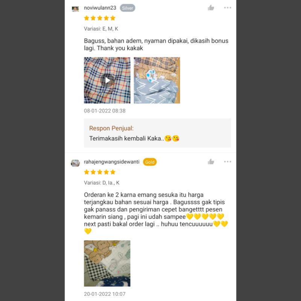
Task: Tap the Respon Penjual seller reply box
Action: point(157,133)
